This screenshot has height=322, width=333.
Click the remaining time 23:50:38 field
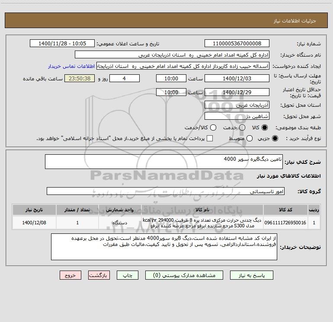tap(80, 78)
